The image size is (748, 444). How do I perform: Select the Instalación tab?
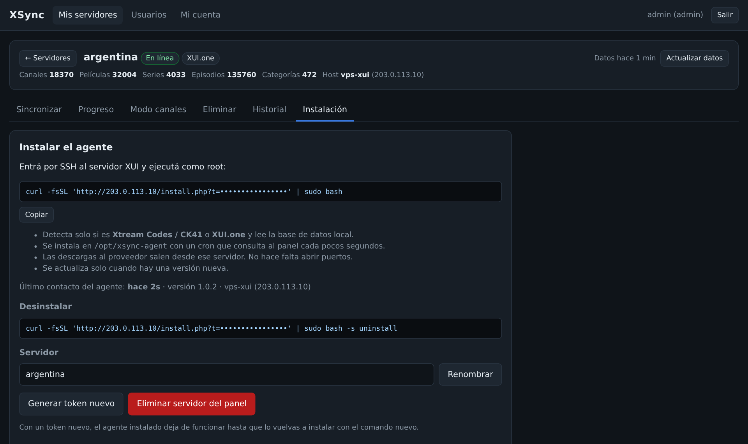click(x=325, y=109)
